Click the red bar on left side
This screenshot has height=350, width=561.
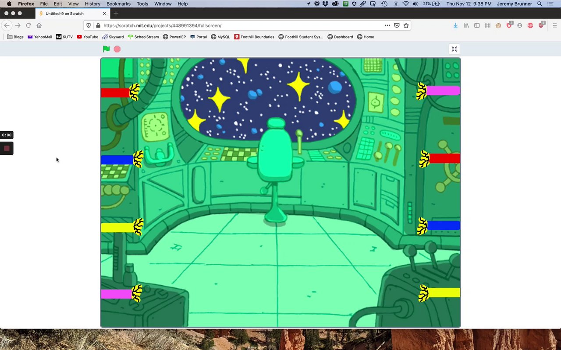(115, 93)
